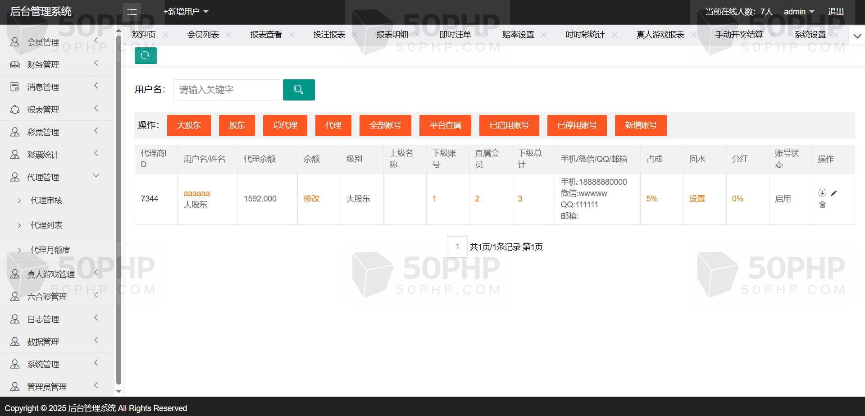Click the green refresh icon button
Viewport: 865px width, 416px height.
pyautogui.click(x=145, y=55)
